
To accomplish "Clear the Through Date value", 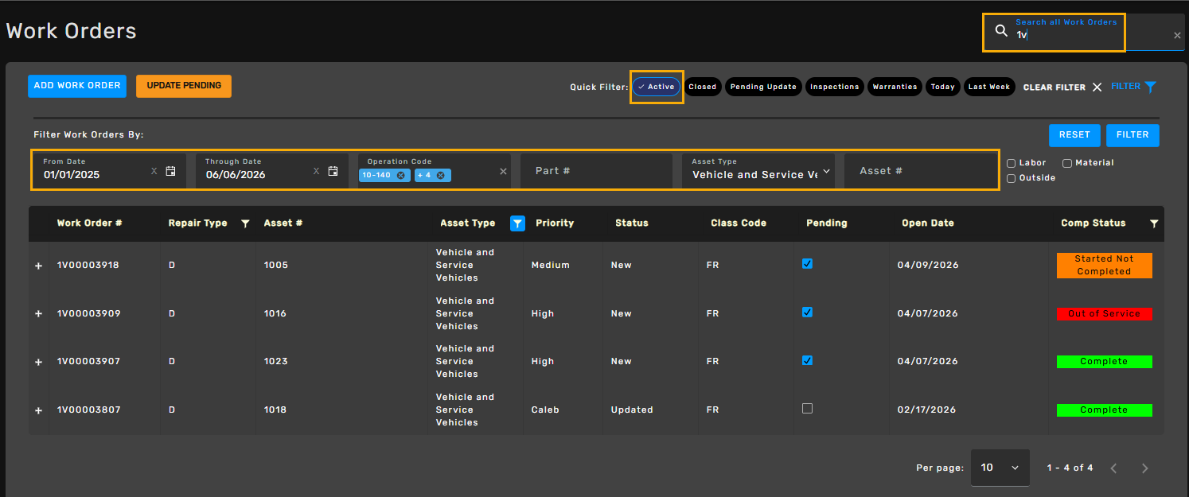I will pyautogui.click(x=316, y=171).
